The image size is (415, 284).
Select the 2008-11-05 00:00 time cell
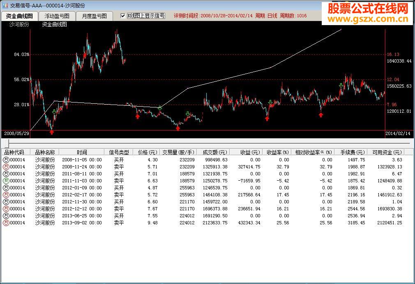click(x=82, y=160)
